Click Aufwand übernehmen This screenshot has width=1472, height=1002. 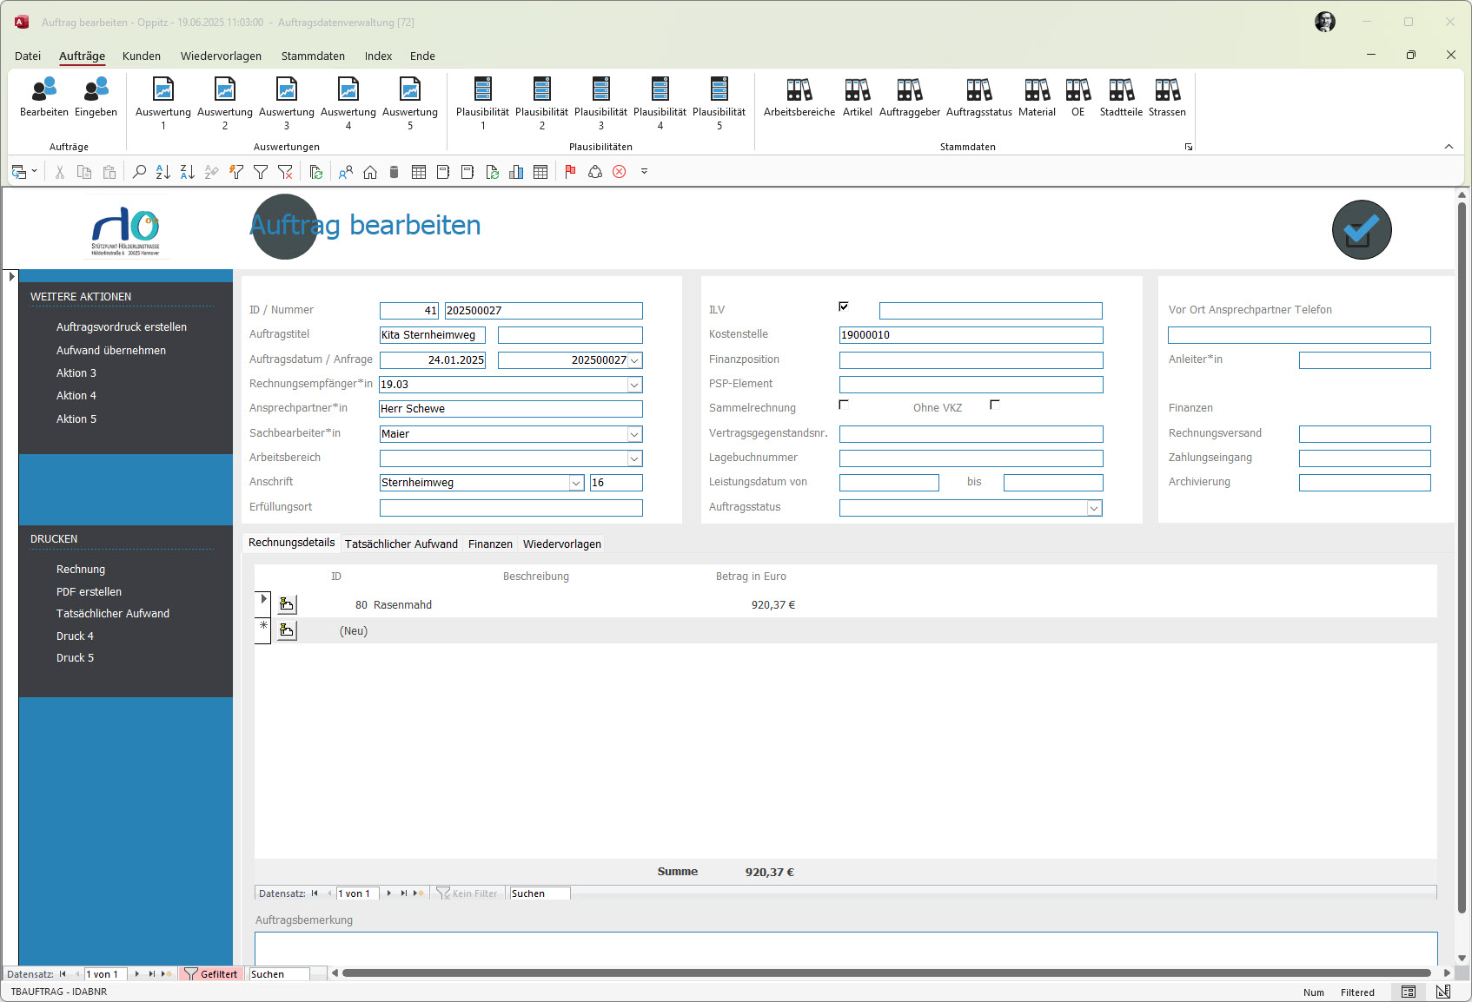click(111, 351)
